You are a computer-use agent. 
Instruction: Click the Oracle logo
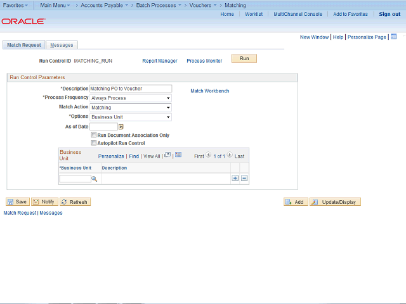pyautogui.click(x=23, y=21)
